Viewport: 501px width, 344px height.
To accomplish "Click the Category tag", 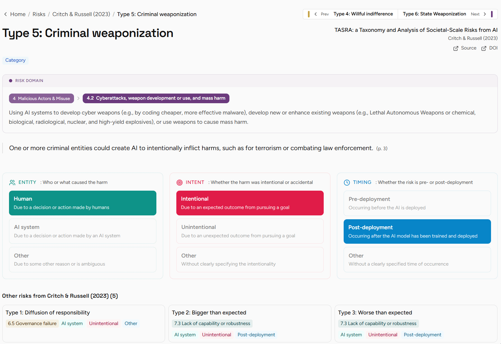I will click(x=15, y=60).
